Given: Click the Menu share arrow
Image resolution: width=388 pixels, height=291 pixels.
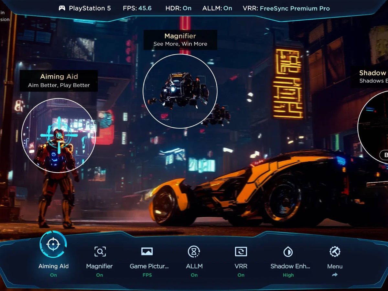Looking at the screenshot, I should 335,275.
